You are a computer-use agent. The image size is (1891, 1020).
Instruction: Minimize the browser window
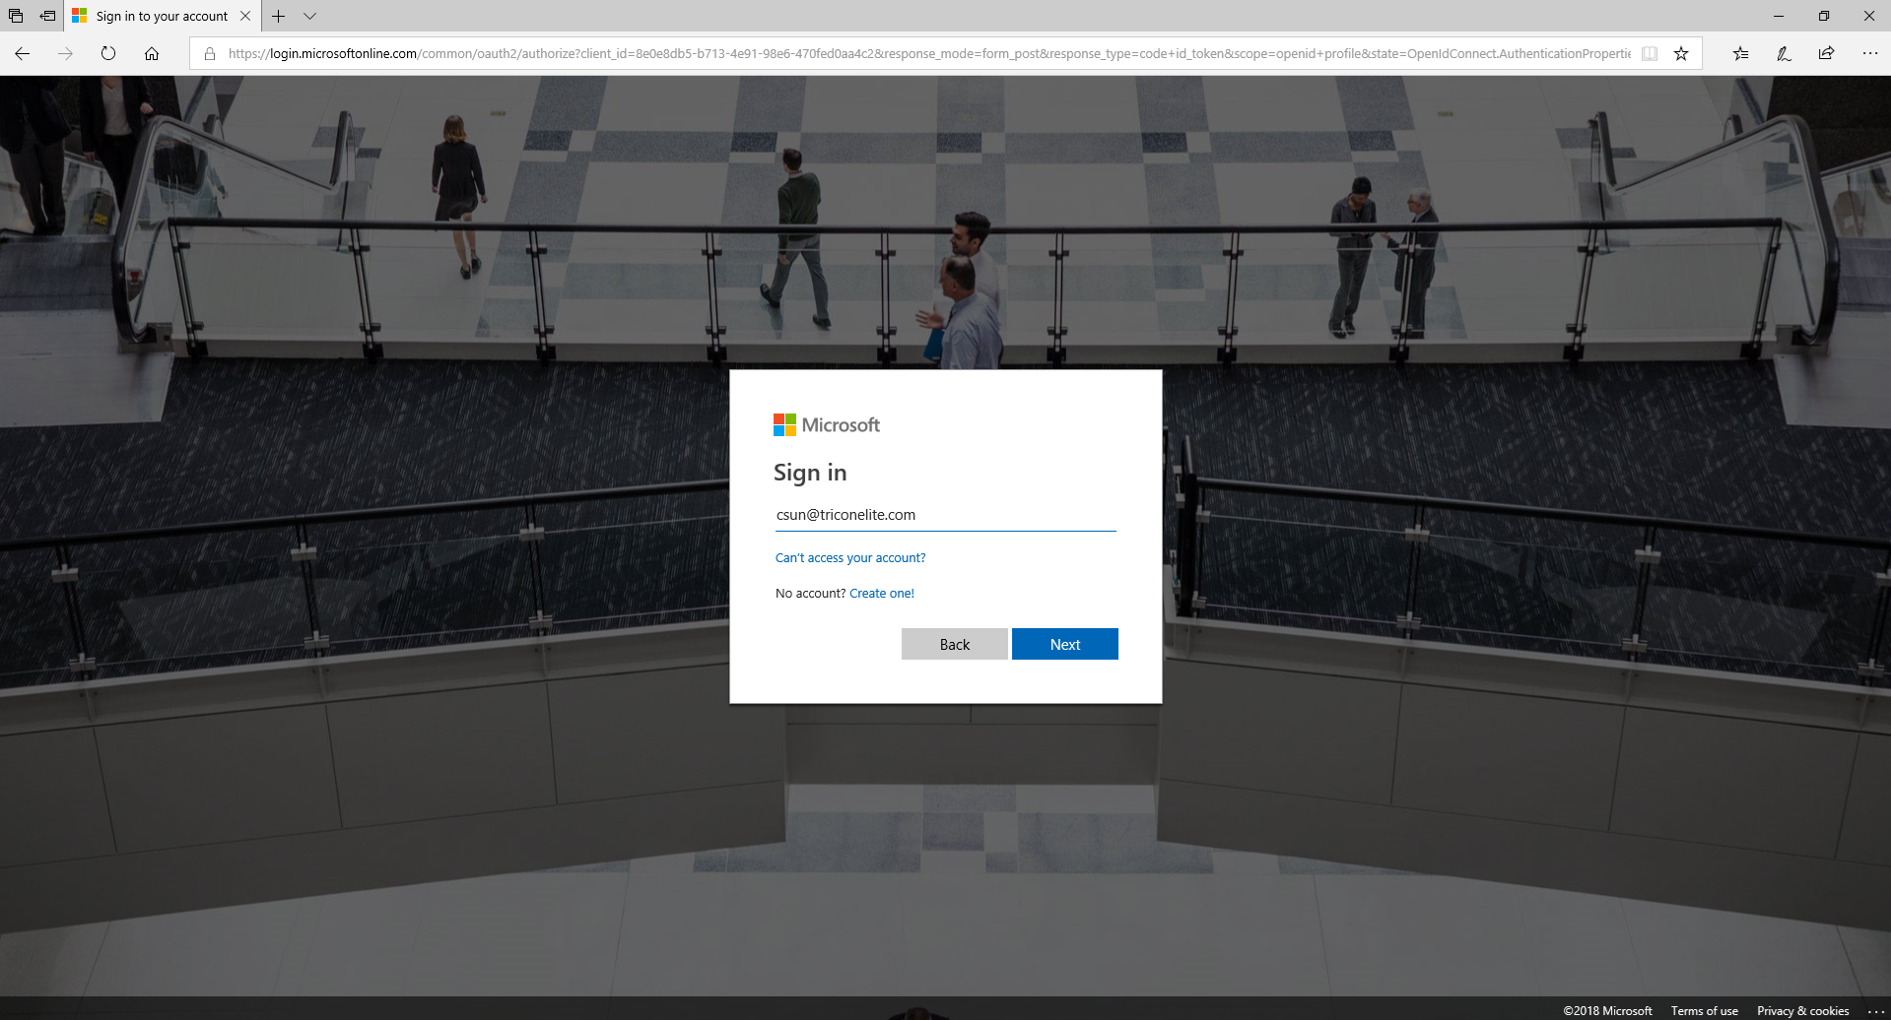1779,16
